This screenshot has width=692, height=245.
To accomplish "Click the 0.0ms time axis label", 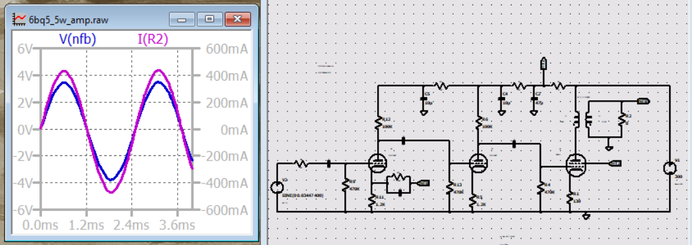I will coord(40,225).
